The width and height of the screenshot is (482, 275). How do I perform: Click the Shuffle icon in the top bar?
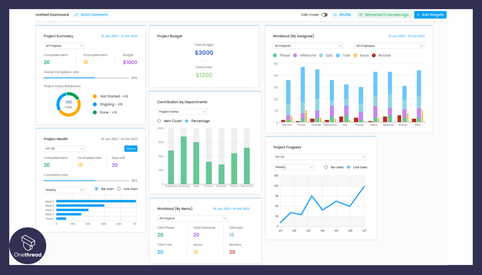[x=335, y=14]
